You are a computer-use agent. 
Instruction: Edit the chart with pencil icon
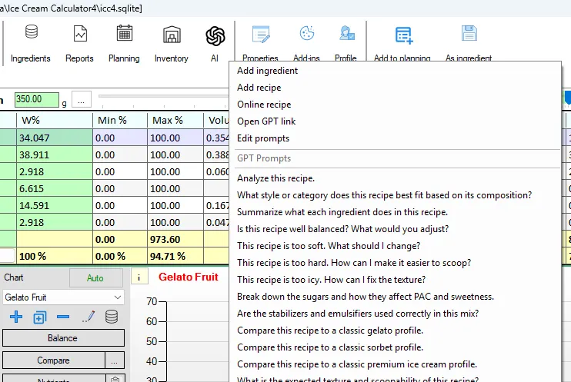pyautogui.click(x=88, y=317)
